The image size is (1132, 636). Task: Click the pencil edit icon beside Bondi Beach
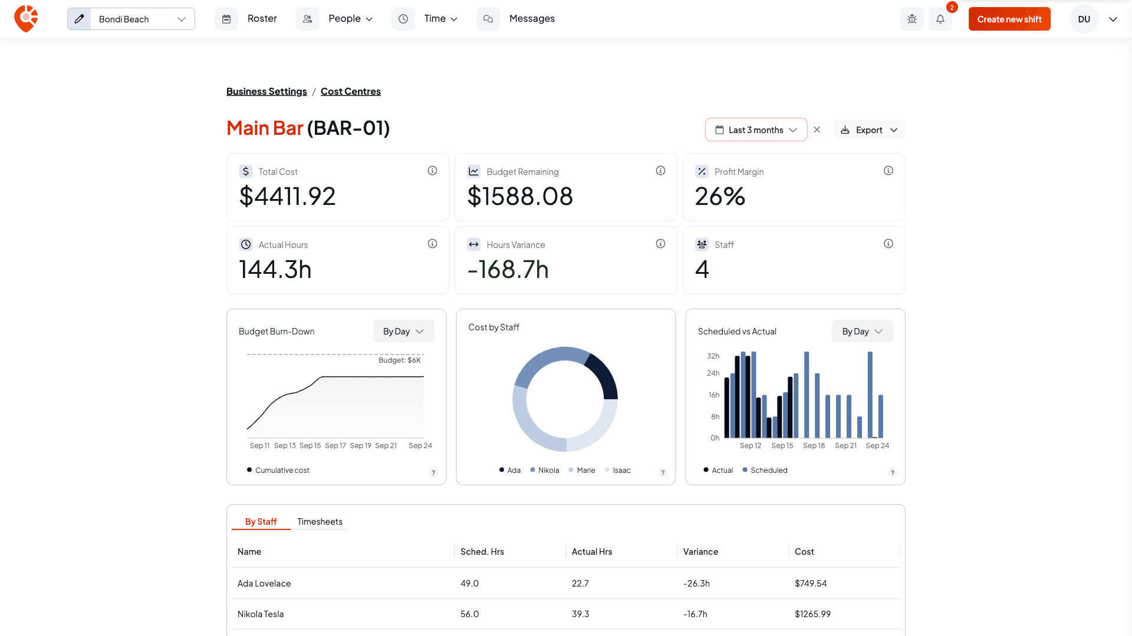coord(79,19)
